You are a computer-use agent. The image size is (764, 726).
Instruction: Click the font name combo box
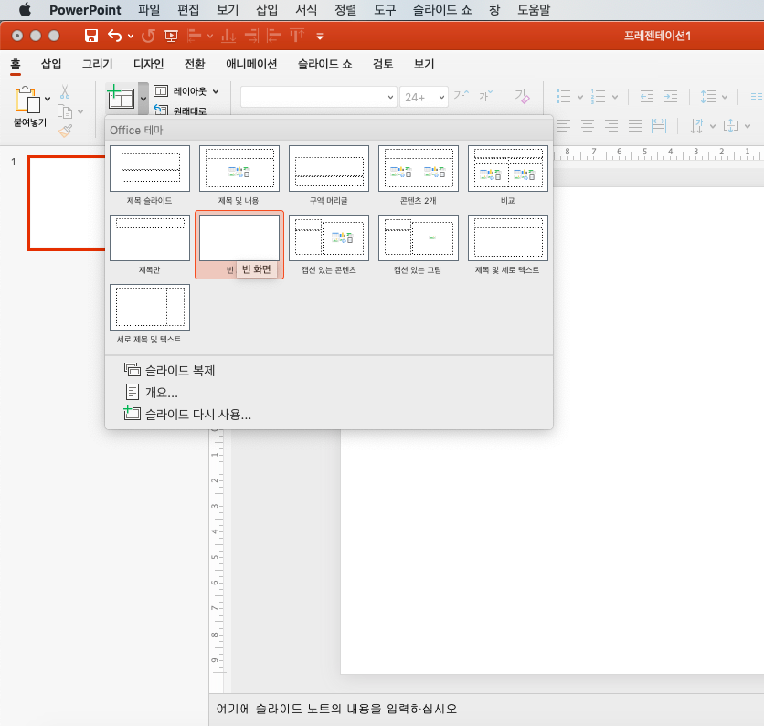(318, 97)
